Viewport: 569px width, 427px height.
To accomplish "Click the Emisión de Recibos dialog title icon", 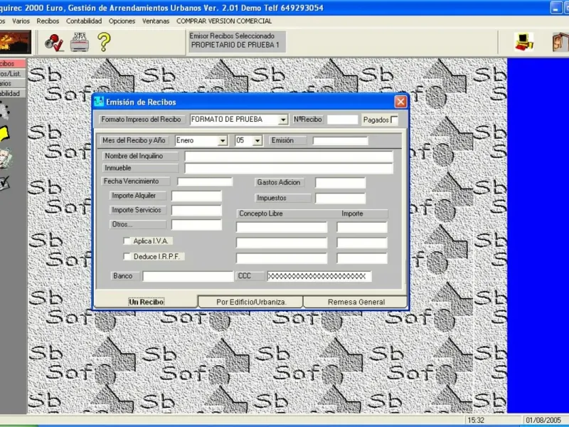I will [99, 102].
